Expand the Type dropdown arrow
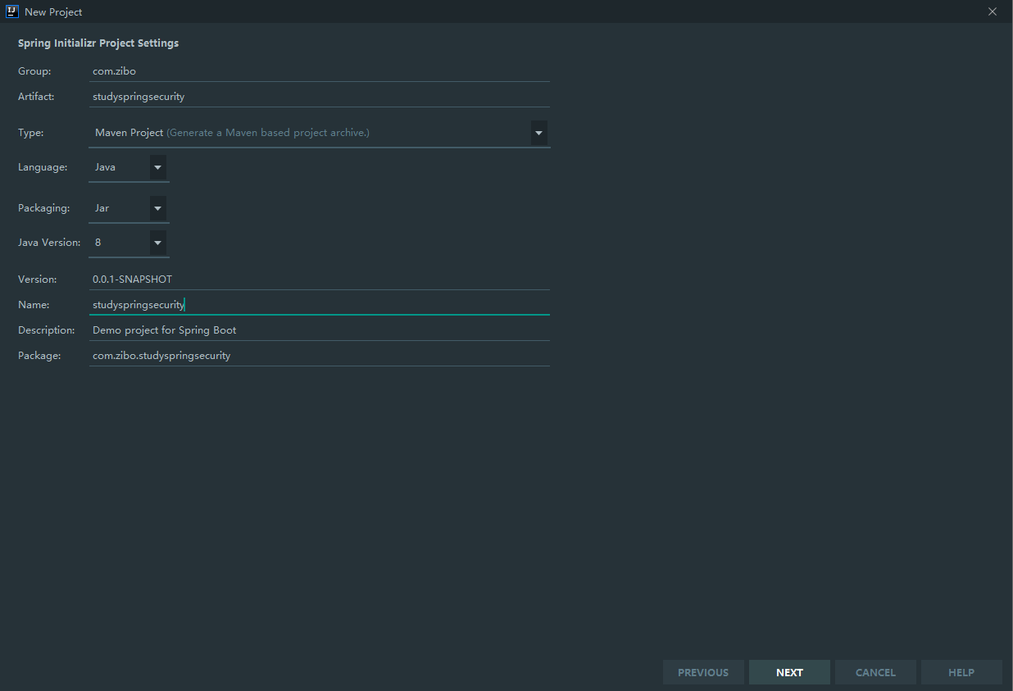This screenshot has height=691, width=1013. (x=538, y=133)
